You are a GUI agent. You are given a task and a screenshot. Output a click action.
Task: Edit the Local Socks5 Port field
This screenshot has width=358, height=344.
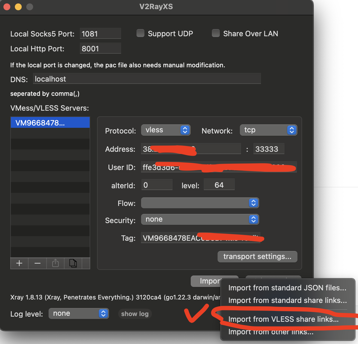coord(100,33)
